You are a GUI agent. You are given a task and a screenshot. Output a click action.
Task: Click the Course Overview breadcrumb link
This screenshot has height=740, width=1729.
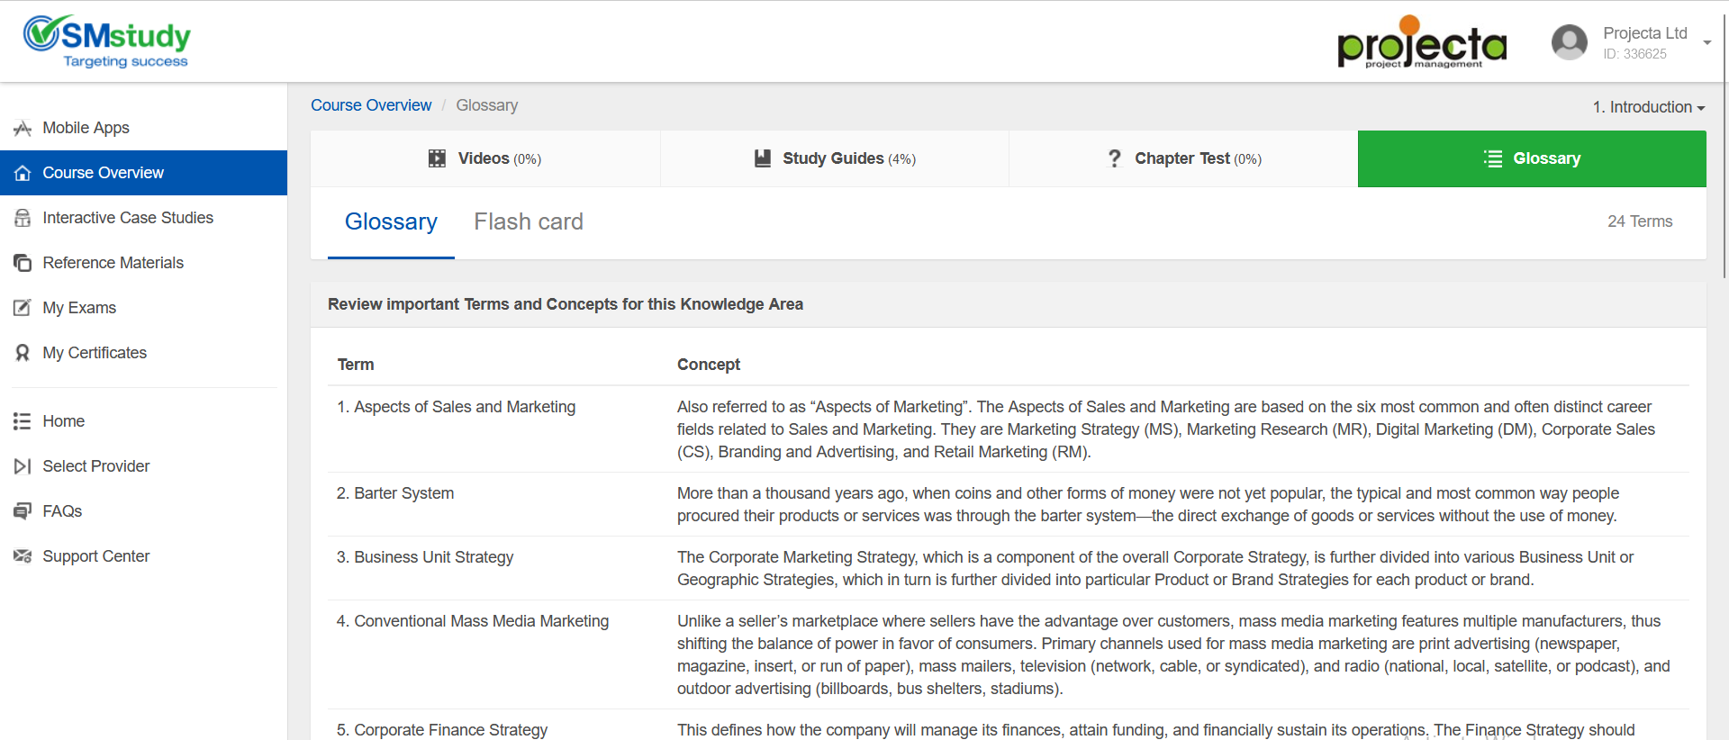[x=371, y=105]
